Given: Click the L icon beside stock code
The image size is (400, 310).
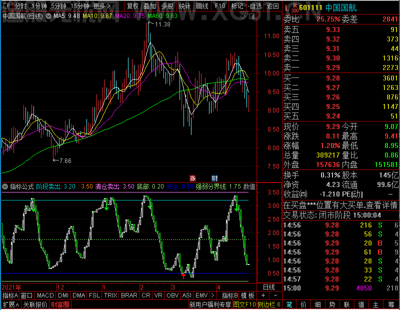Looking at the screenshot, I should [287, 8].
